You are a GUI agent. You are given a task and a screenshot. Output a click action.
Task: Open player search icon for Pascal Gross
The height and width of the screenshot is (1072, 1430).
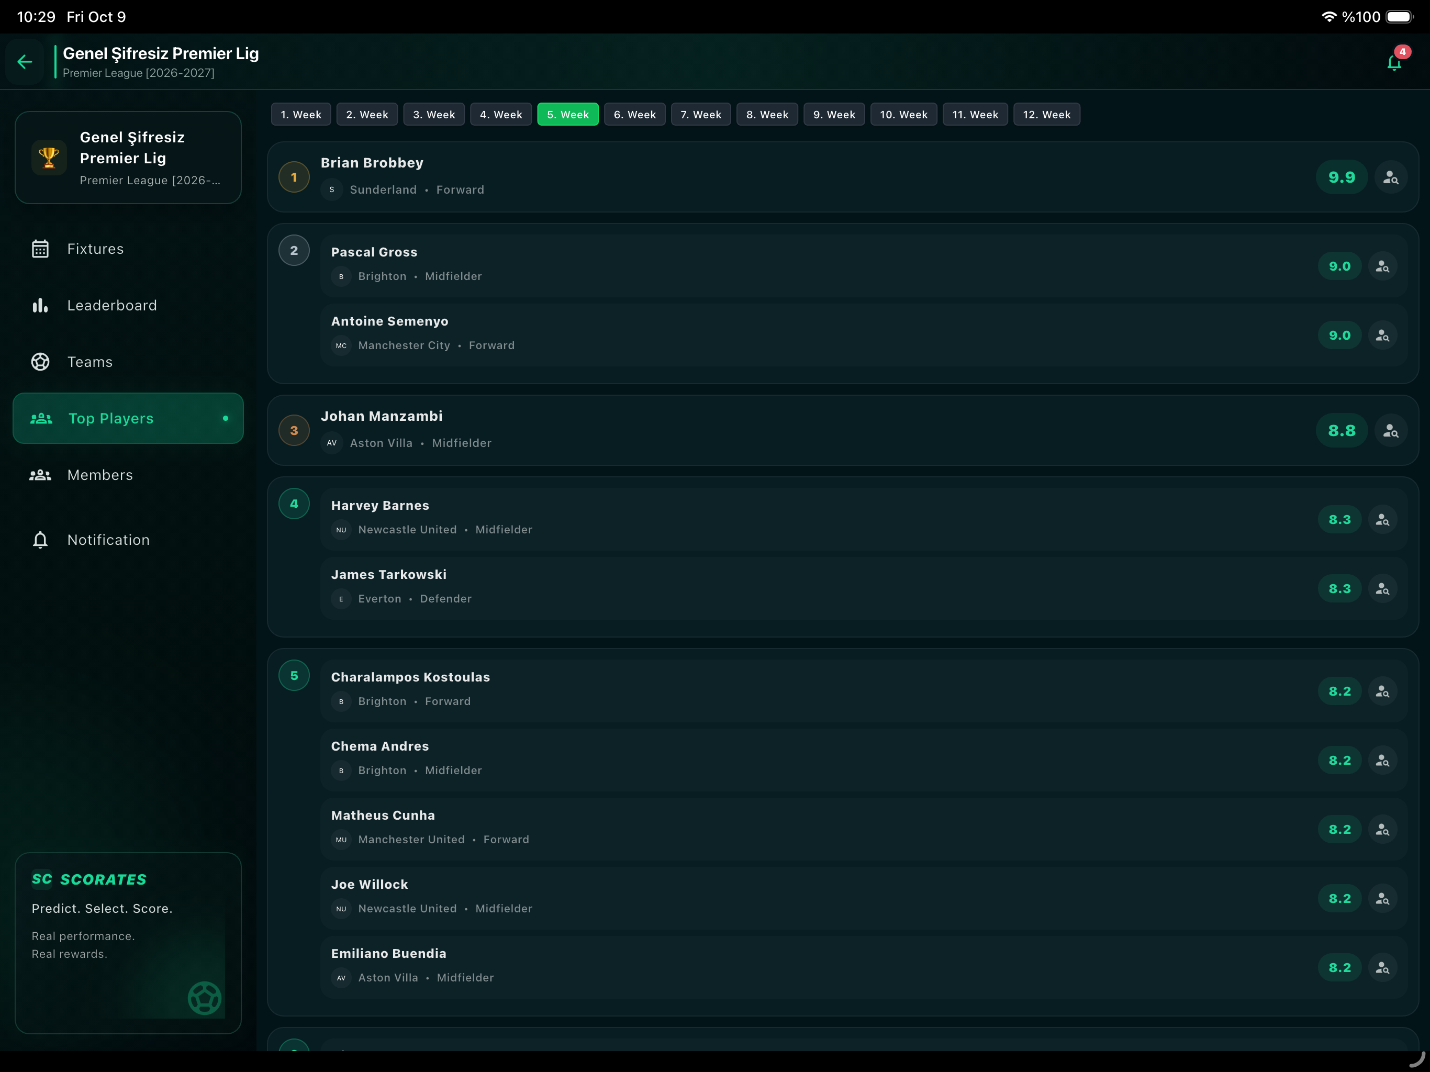tap(1382, 266)
